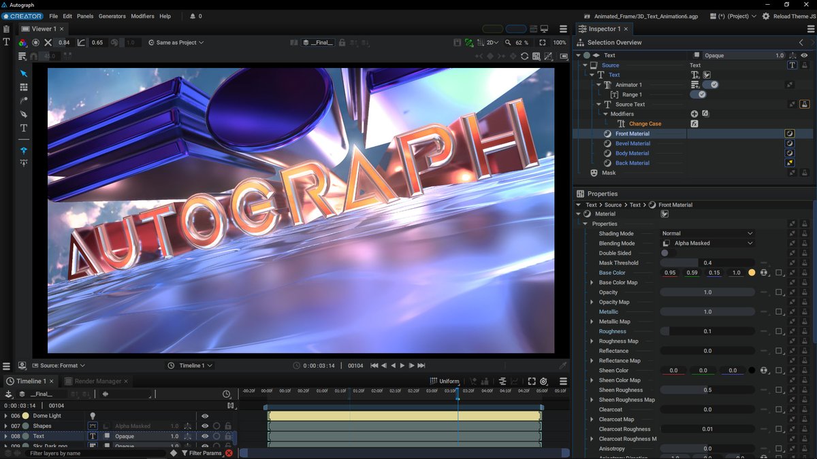
Task: Select the arrow selection tool
Action: pos(24,73)
